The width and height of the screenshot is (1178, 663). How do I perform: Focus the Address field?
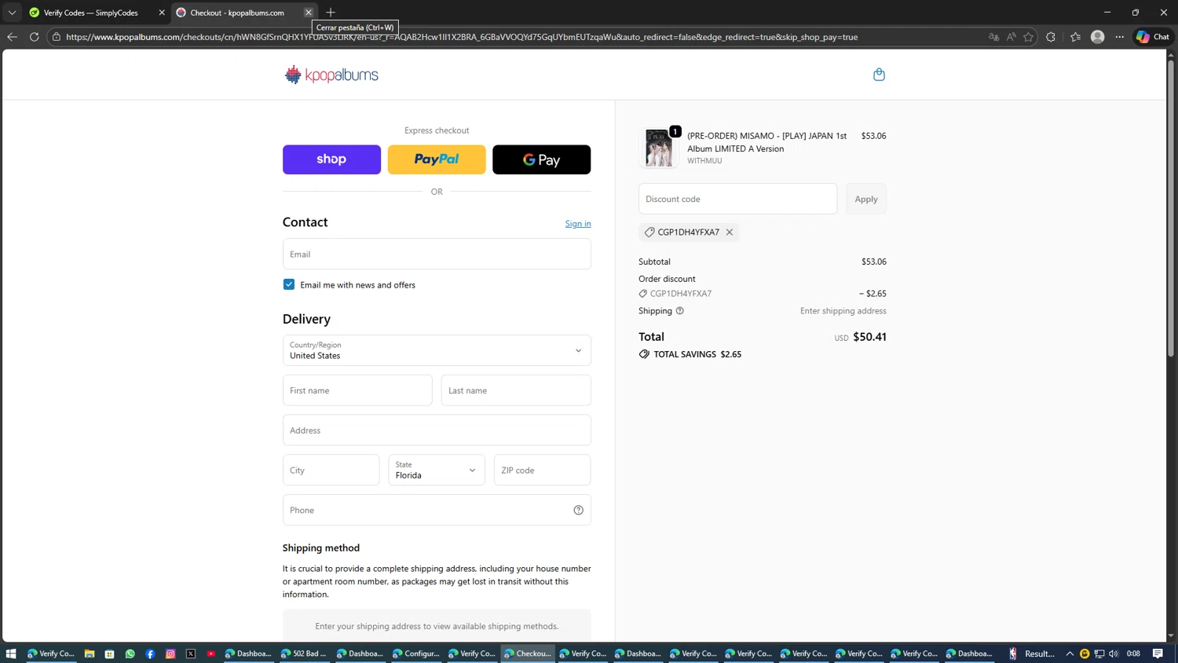tap(437, 430)
